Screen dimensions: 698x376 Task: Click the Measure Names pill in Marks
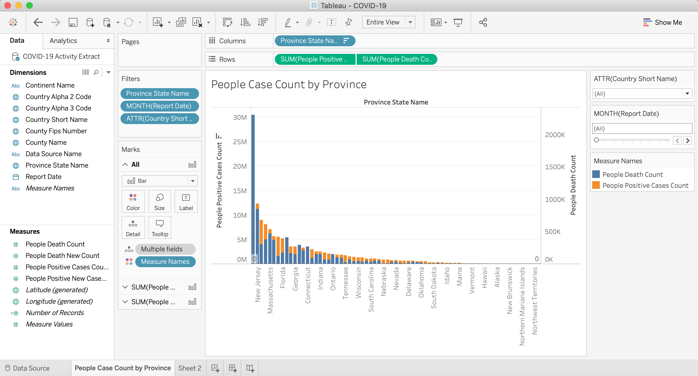point(165,262)
